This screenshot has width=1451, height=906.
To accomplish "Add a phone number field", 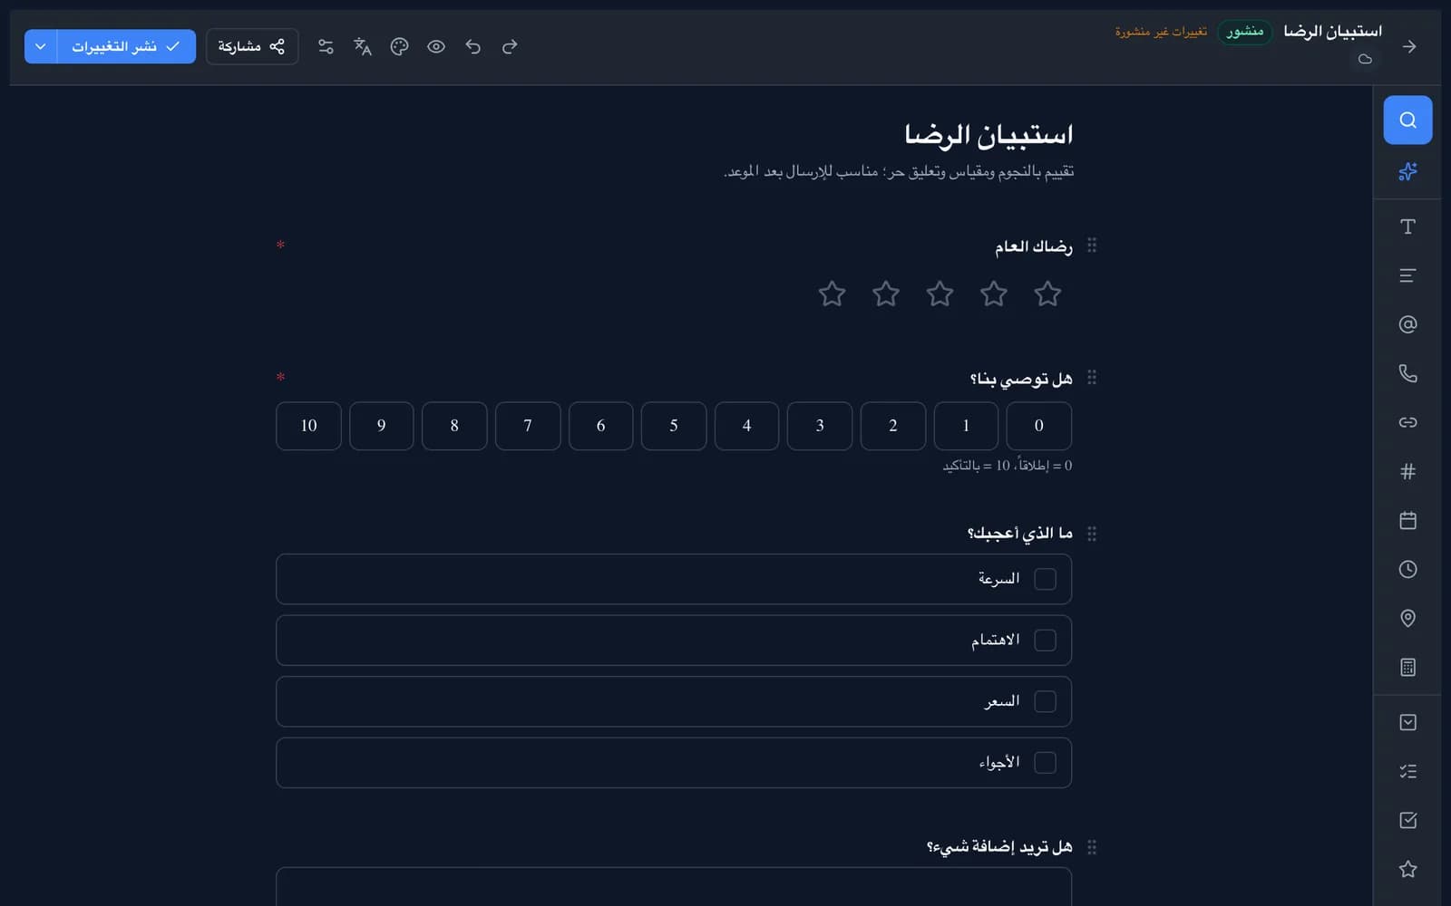I will point(1407,373).
